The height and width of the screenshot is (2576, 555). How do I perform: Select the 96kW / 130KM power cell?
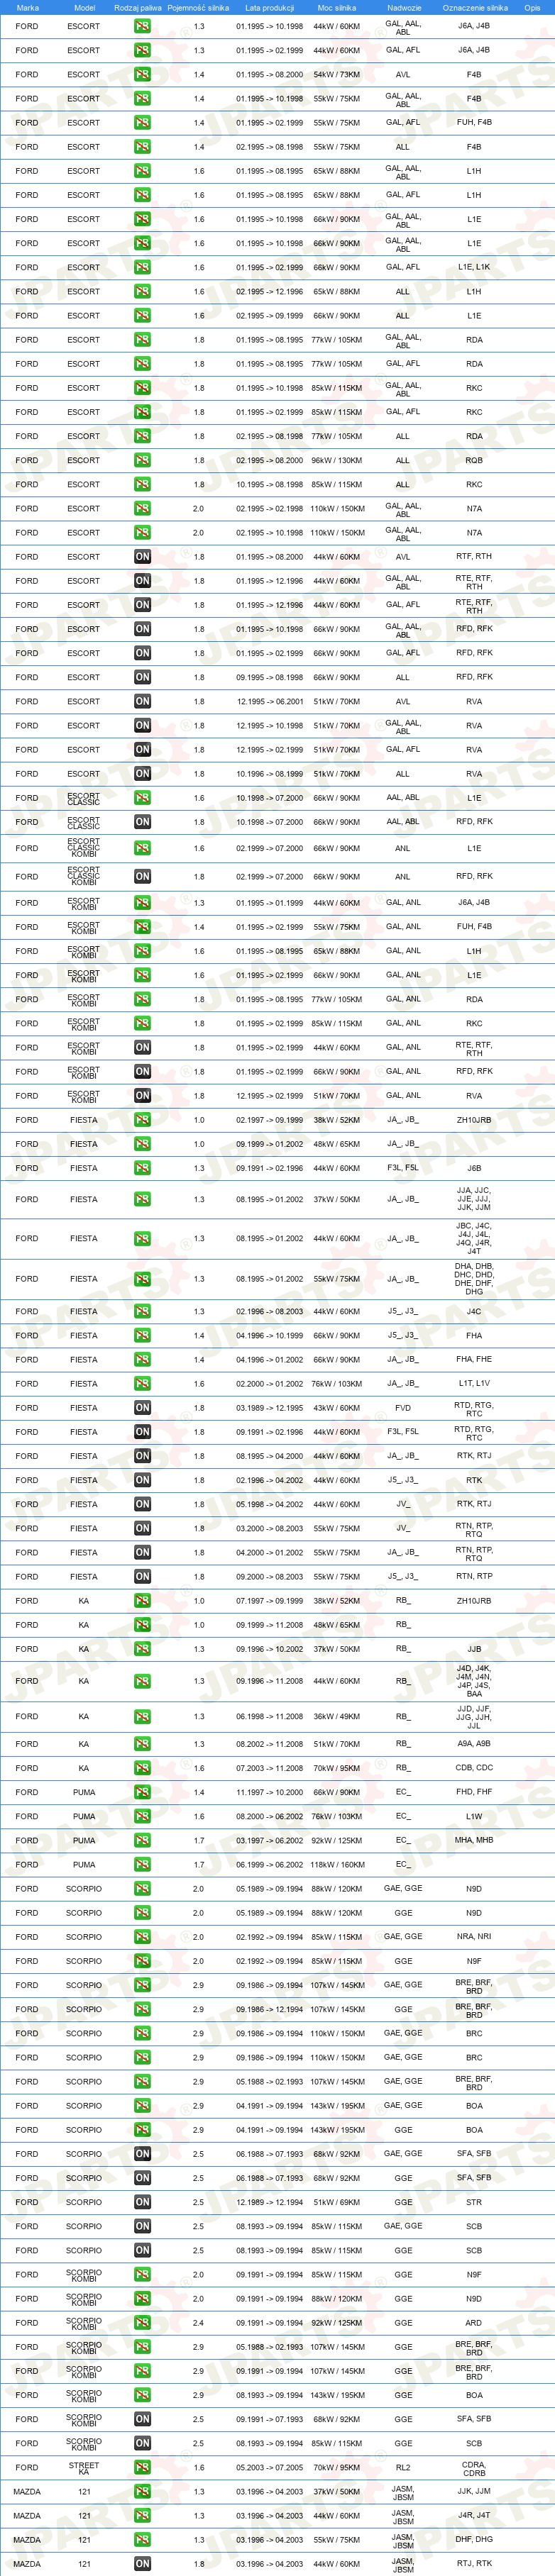coord(337,460)
